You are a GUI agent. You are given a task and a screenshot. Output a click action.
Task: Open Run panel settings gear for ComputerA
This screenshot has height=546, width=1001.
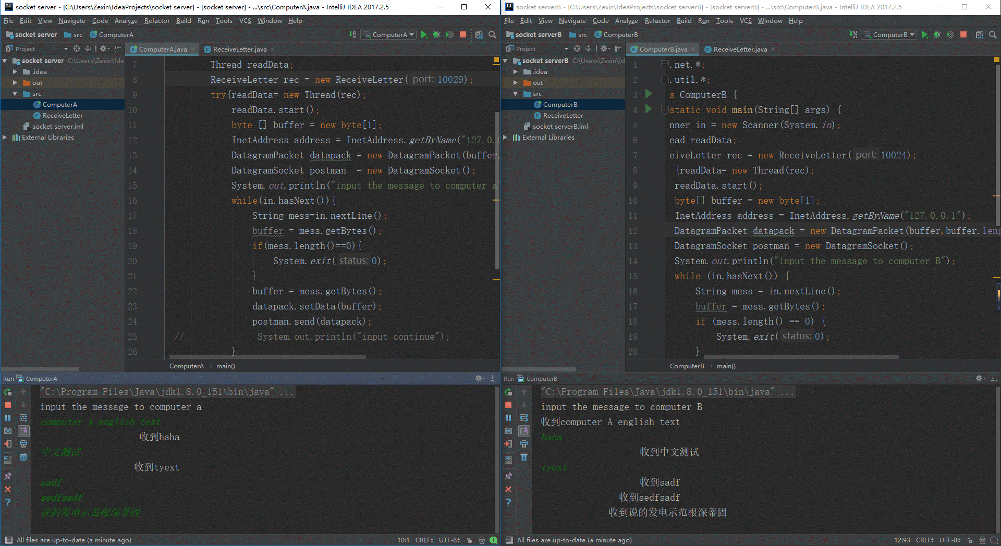pos(479,378)
